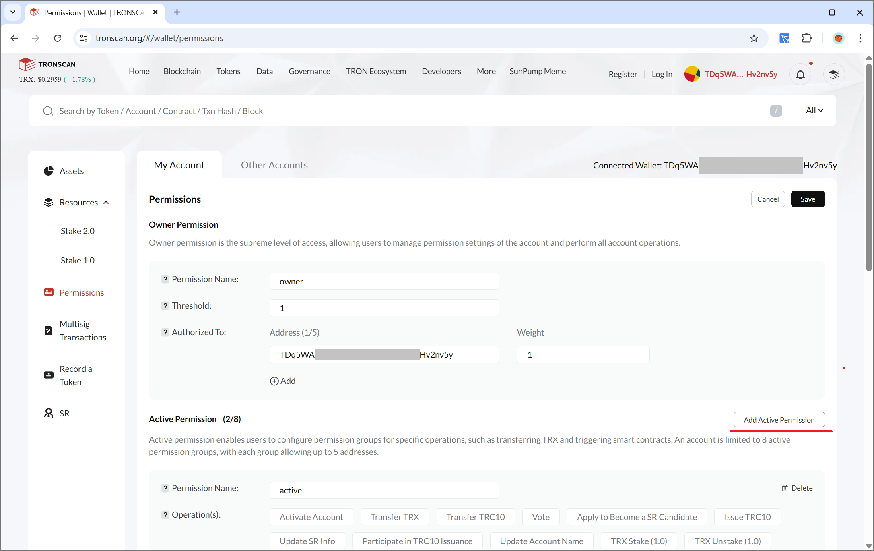The width and height of the screenshot is (874, 551).
Task: Click Add Active Permission button
Action: click(x=779, y=420)
